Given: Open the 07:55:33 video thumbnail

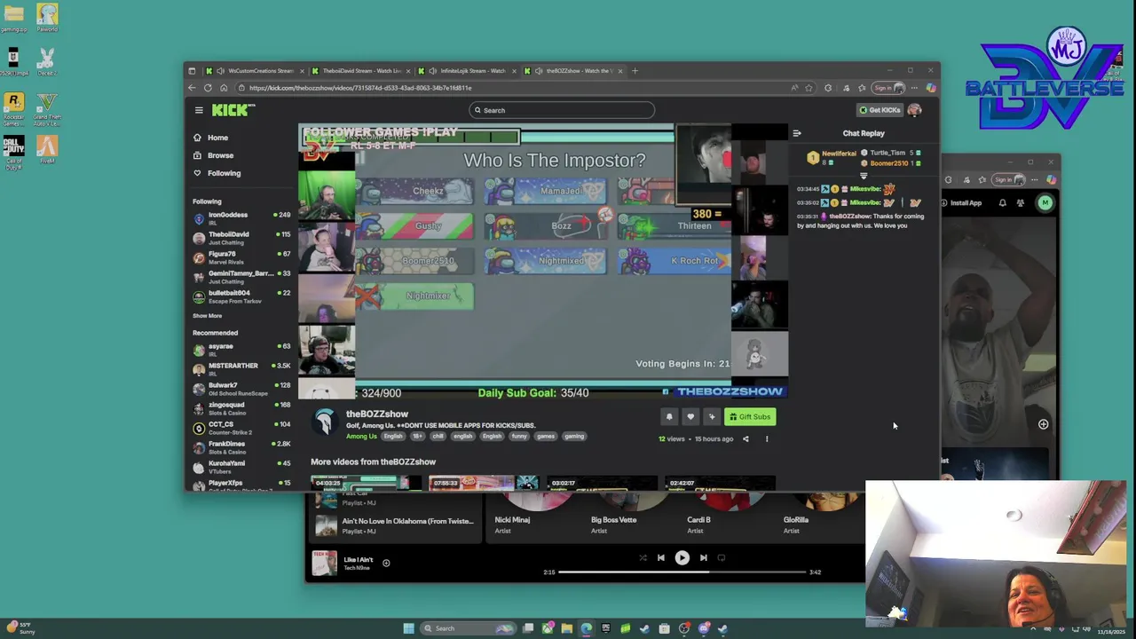Looking at the screenshot, I should click(x=484, y=484).
